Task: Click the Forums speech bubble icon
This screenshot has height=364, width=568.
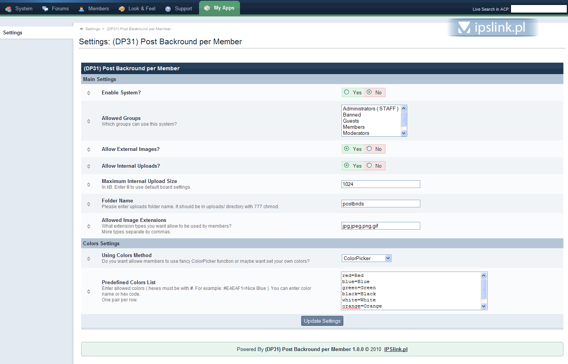Action: click(x=45, y=9)
